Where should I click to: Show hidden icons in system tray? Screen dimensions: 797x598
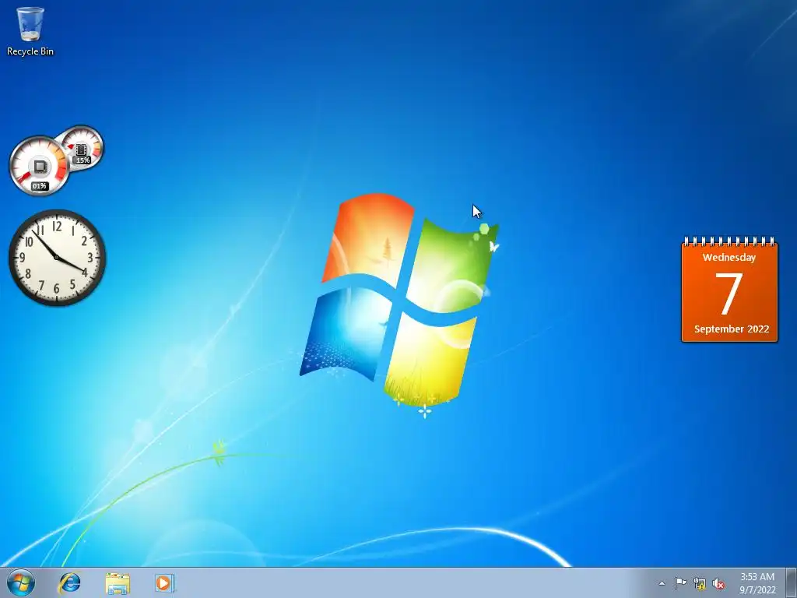coord(662,583)
